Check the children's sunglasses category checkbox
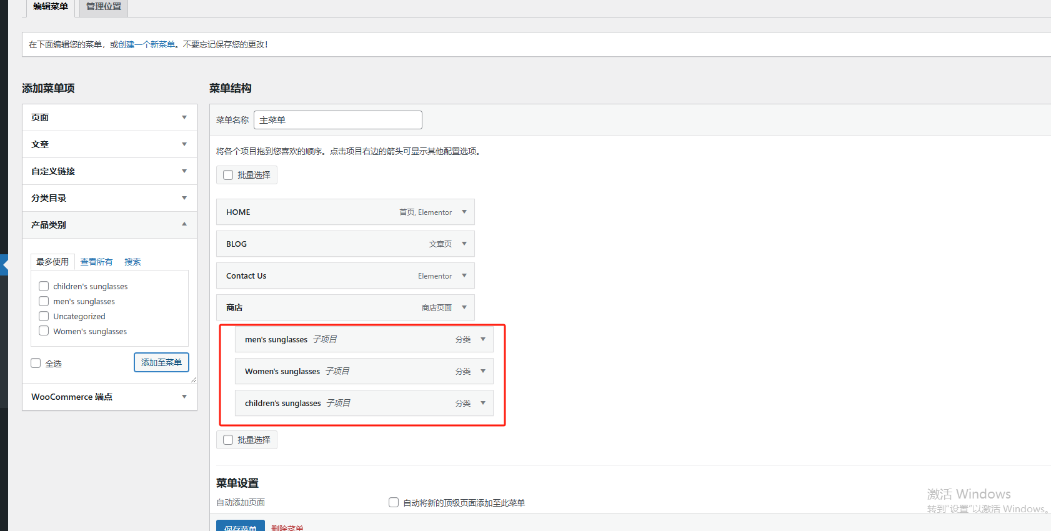Image resolution: width=1051 pixels, height=531 pixels. pos(44,286)
